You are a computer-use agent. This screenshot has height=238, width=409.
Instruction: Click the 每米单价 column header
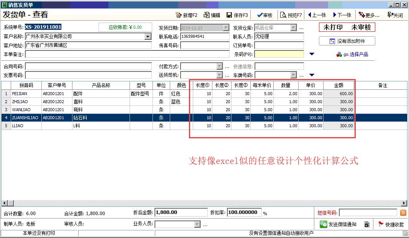click(x=262, y=85)
